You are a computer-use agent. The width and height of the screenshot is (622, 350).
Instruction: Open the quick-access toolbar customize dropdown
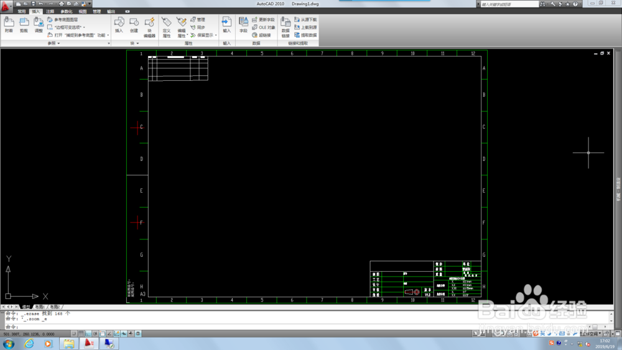tap(89, 4)
